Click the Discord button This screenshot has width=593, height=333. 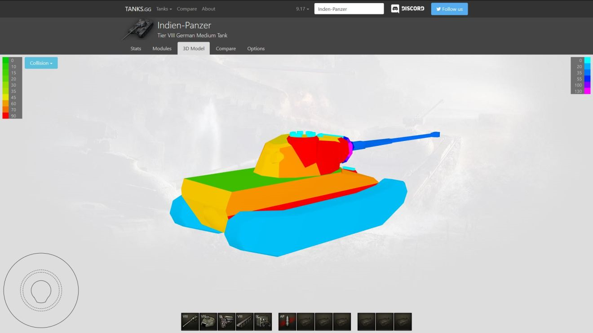point(407,9)
